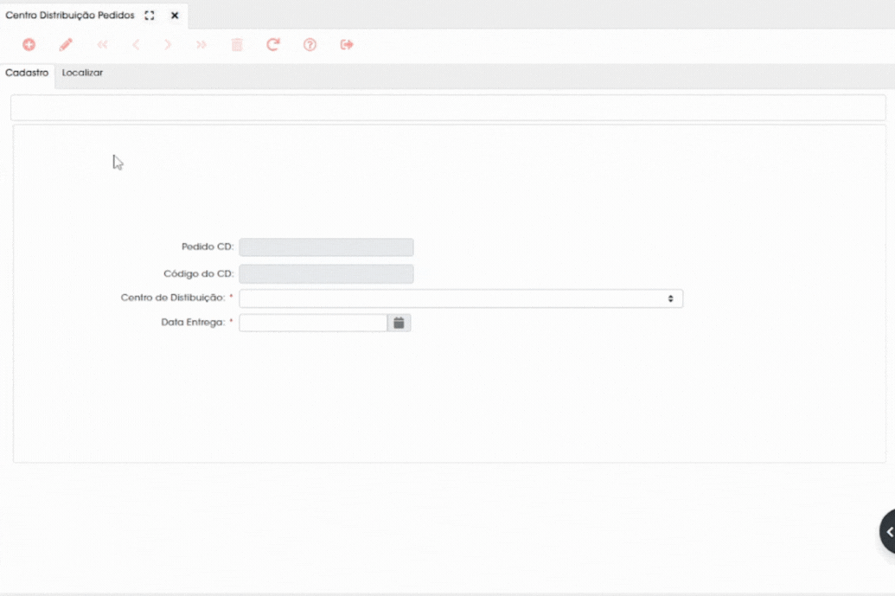This screenshot has width=895, height=596.
Task: Open help question mark icon
Action: coord(310,44)
